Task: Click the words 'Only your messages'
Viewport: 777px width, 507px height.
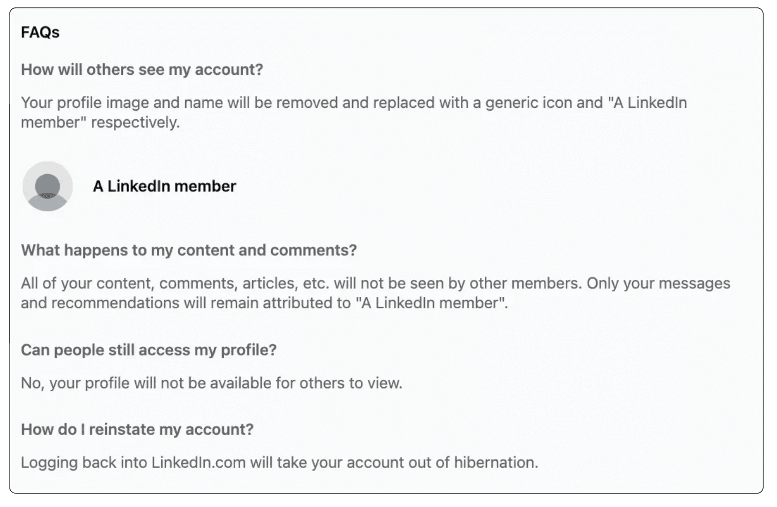Action: [659, 283]
